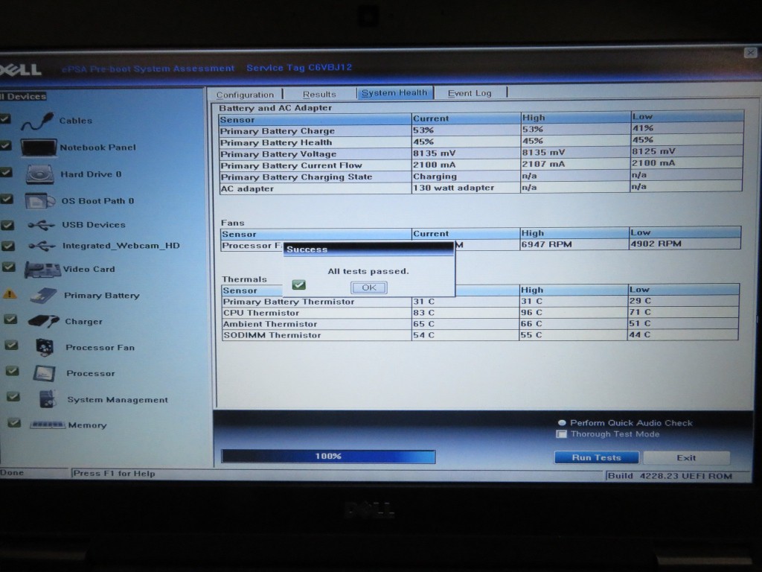762x572 pixels.
Task: Click the Primary Battery Charge row label
Action: [277, 131]
